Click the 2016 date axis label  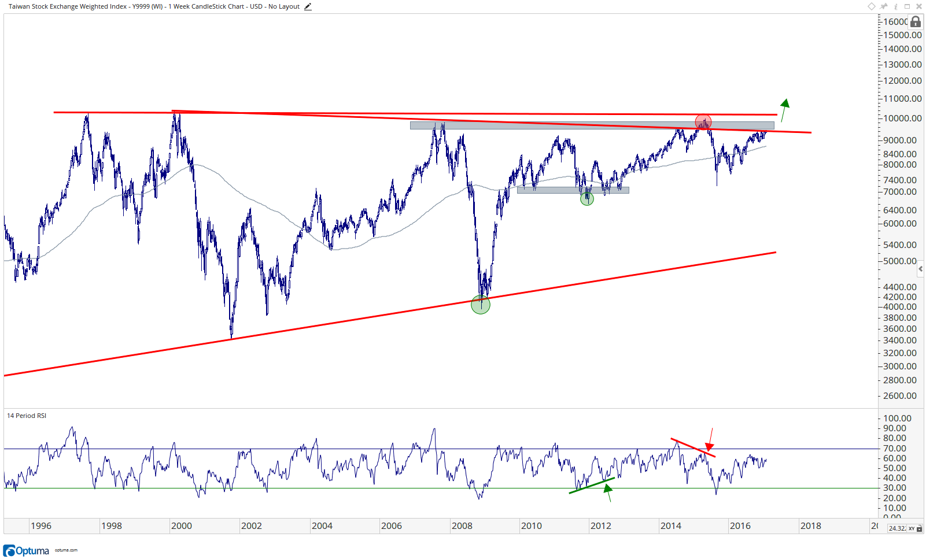(740, 525)
